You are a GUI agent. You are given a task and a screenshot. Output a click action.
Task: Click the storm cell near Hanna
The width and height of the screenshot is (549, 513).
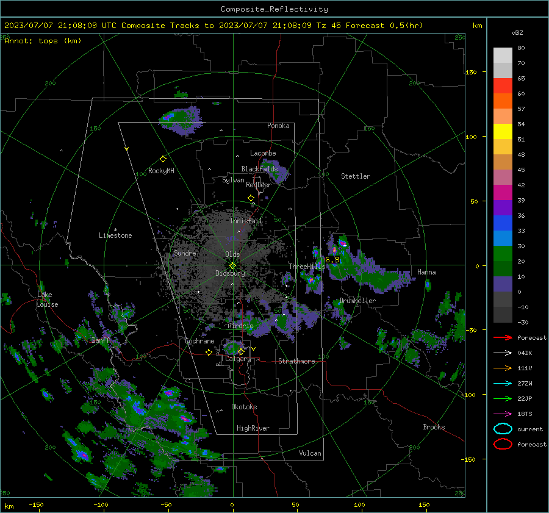coord(428,285)
